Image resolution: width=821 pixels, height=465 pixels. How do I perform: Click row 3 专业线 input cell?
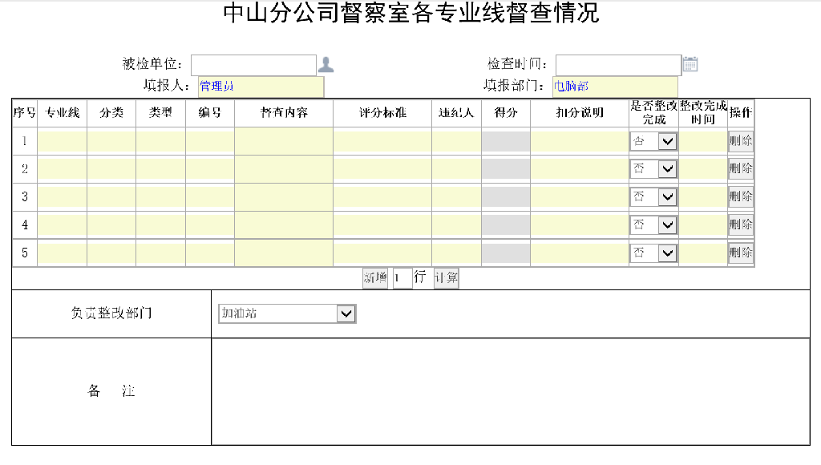click(x=62, y=196)
